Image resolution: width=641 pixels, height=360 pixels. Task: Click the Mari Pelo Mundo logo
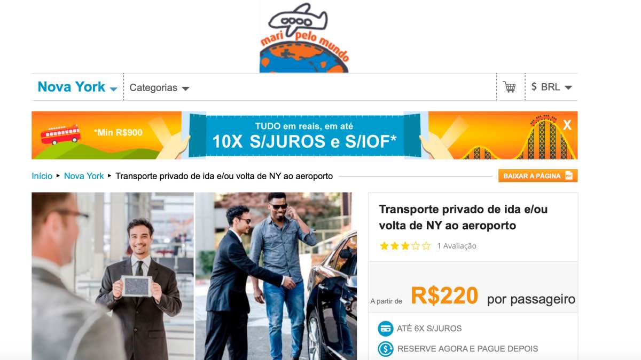(304, 37)
